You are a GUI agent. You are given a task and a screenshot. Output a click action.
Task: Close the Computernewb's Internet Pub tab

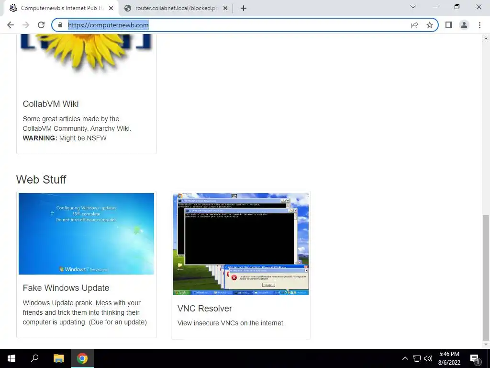(111, 8)
